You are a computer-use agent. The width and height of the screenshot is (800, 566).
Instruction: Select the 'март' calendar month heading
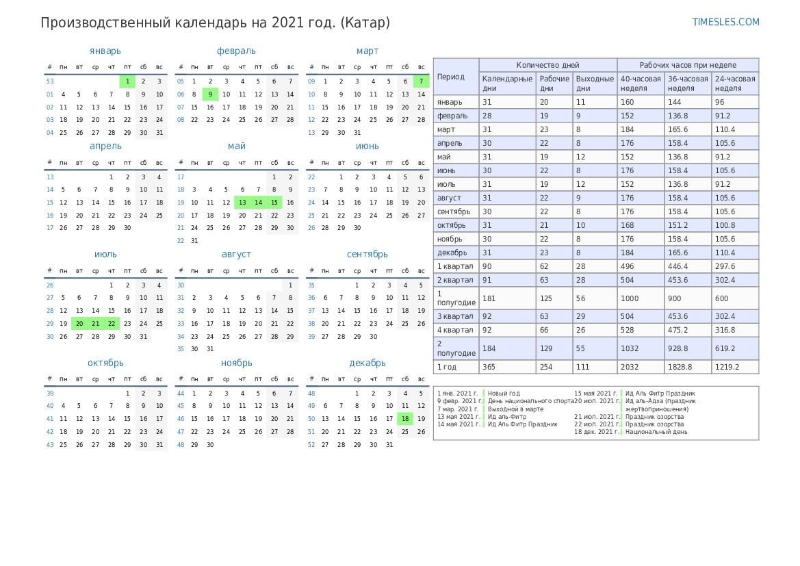point(367,51)
